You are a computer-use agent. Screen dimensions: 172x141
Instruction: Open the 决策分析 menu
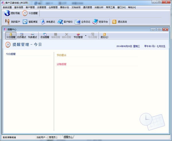99,7
